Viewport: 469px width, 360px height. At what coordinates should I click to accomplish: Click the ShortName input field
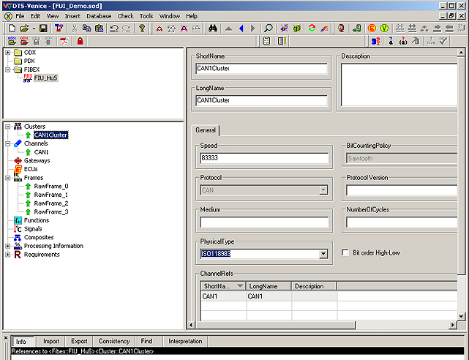262,69
